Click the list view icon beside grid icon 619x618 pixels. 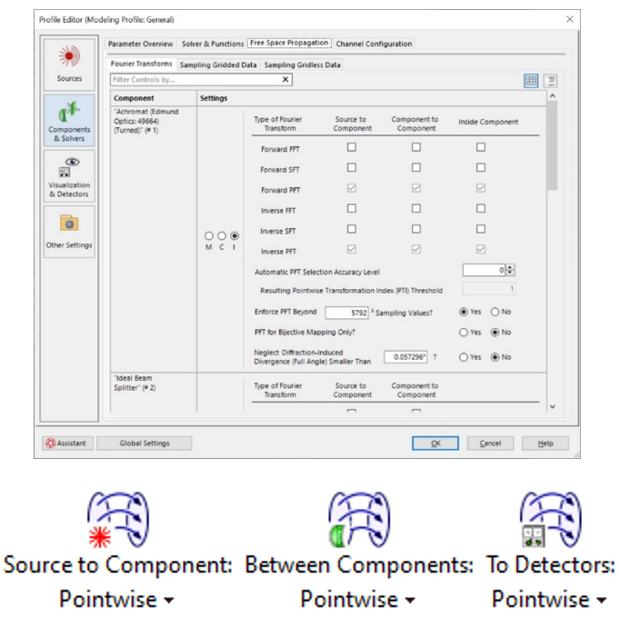pos(550,81)
